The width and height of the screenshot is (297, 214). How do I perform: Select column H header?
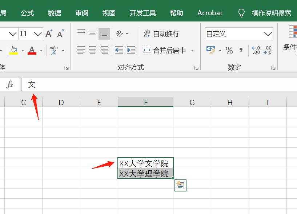click(x=230, y=102)
